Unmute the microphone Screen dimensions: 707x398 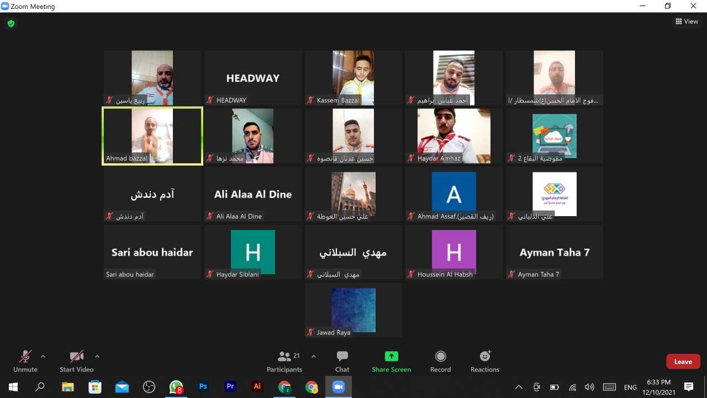(x=25, y=362)
